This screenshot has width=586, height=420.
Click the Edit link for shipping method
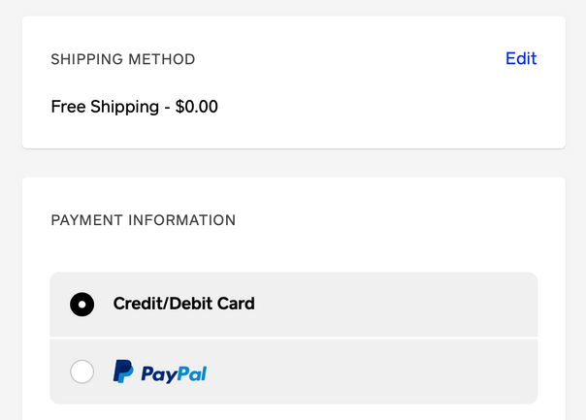point(521,58)
